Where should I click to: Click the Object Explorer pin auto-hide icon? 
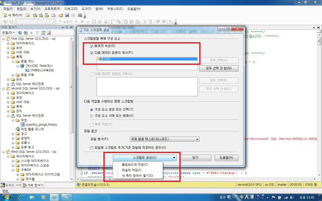(67, 27)
